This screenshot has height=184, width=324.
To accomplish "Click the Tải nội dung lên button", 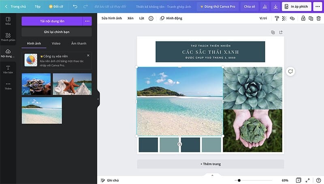I will (x=52, y=21).
